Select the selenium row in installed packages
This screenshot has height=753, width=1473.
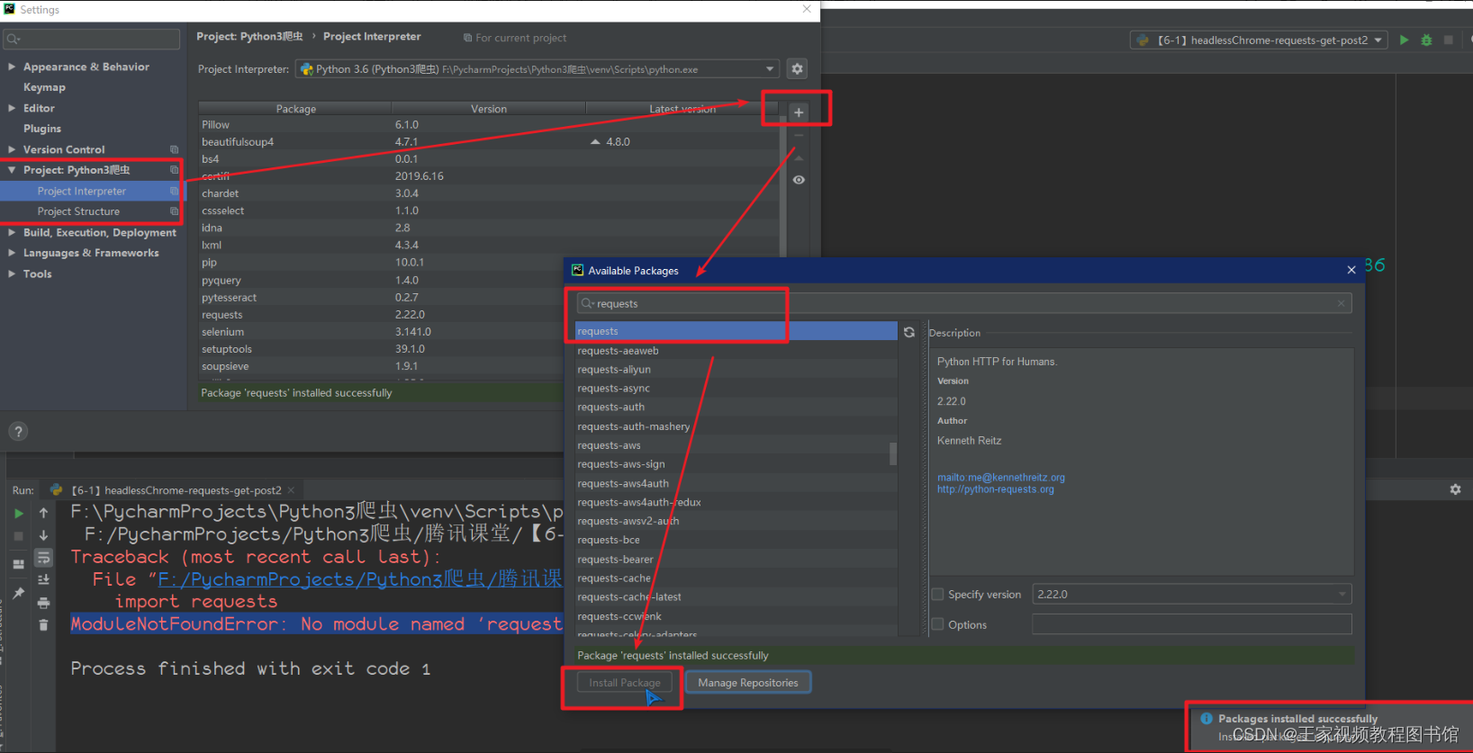[381, 332]
